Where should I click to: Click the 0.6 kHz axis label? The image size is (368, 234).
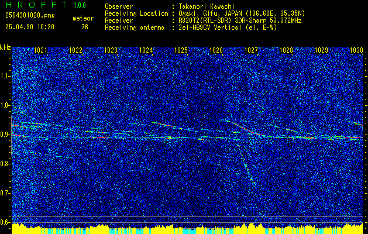[5, 222]
